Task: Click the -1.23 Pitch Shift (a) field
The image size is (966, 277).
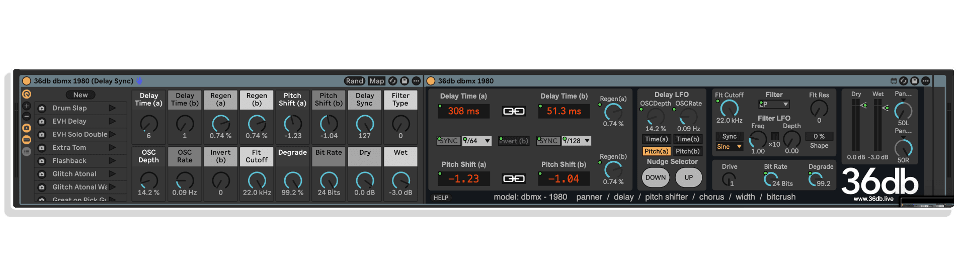Action: 463,178
